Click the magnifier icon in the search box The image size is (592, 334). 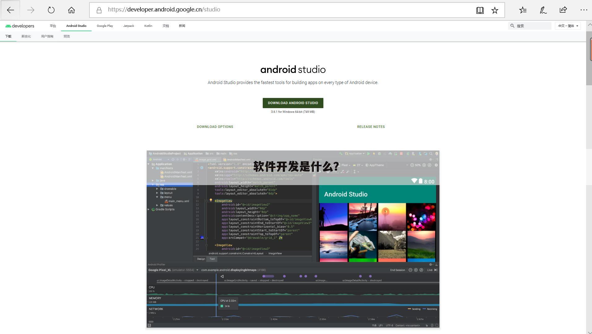click(x=512, y=26)
